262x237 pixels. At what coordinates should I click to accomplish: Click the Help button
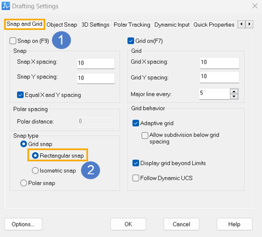pos(234,224)
